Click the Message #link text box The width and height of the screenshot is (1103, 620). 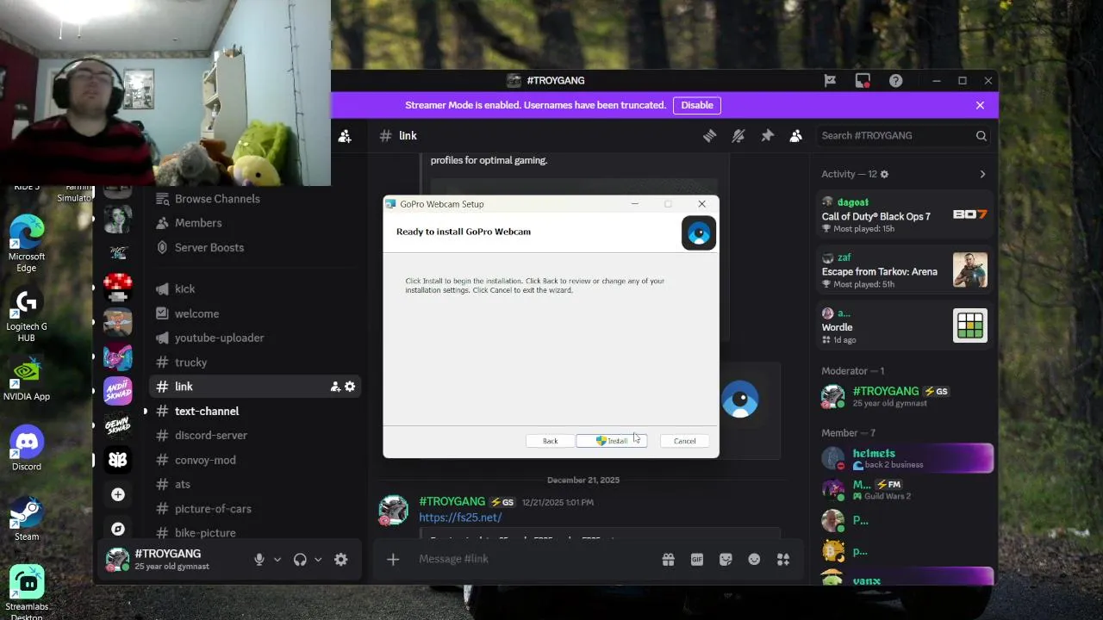tap(534, 559)
